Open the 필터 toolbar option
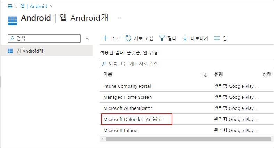 click(x=172, y=38)
